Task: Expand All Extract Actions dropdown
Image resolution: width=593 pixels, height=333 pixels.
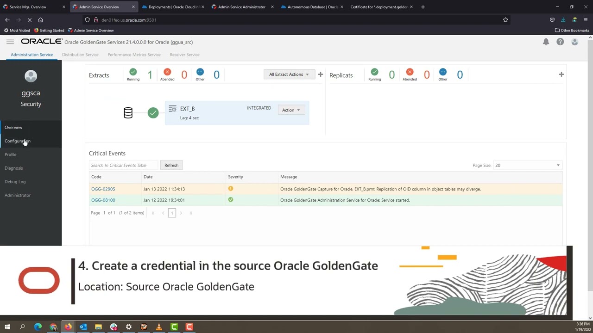Action: (x=289, y=74)
